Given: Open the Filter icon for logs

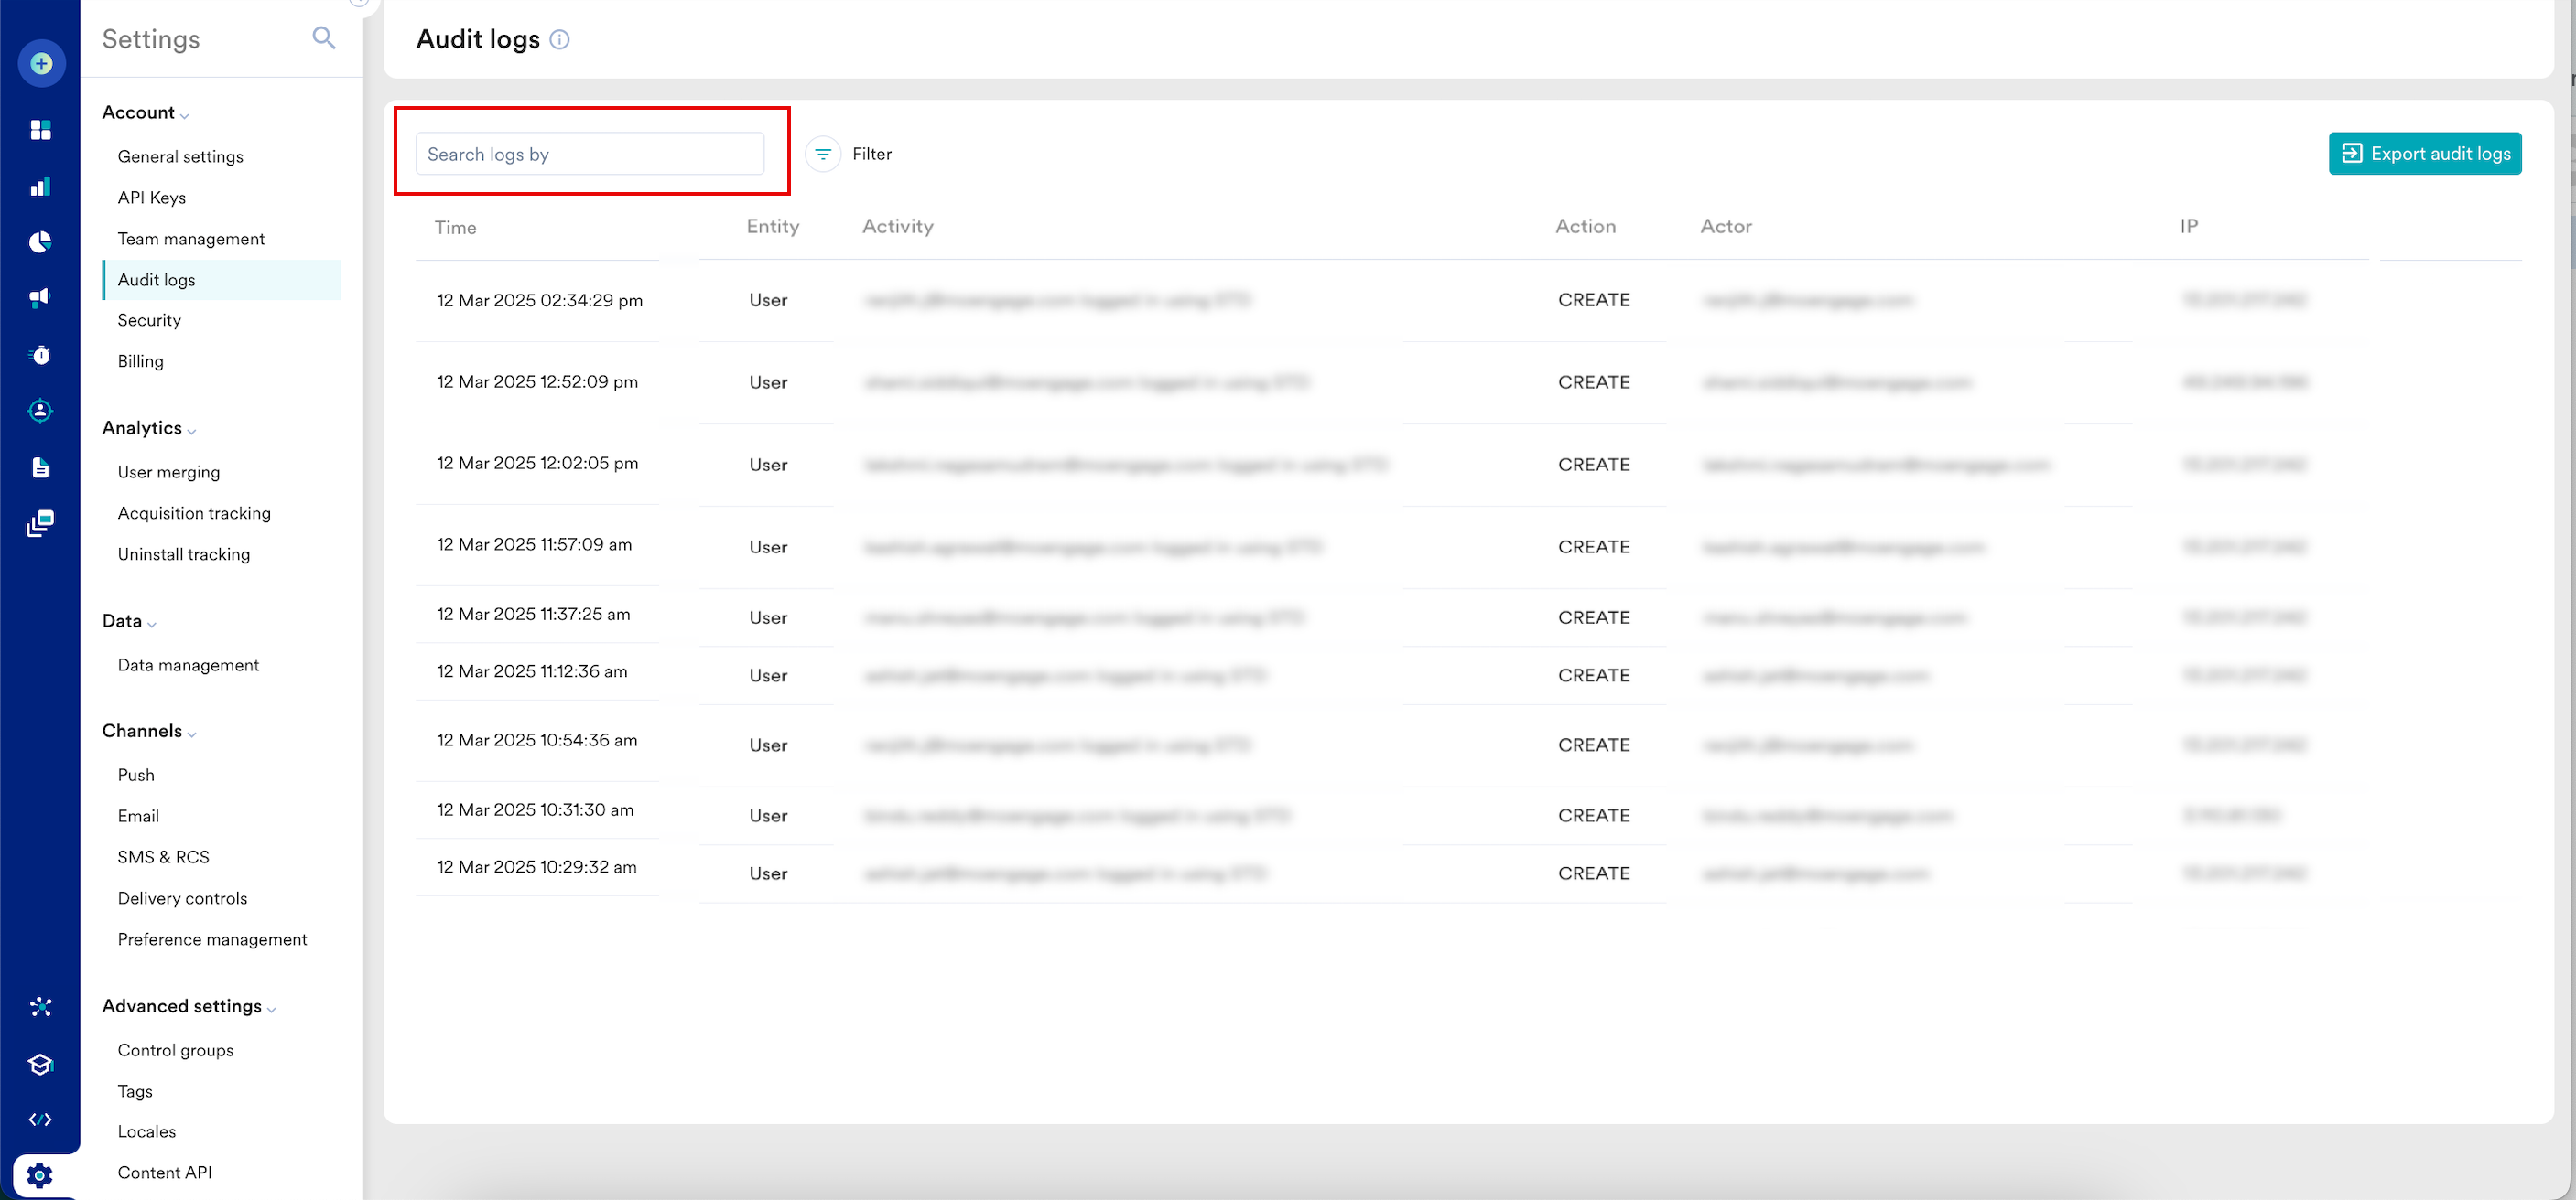Looking at the screenshot, I should [x=823, y=154].
